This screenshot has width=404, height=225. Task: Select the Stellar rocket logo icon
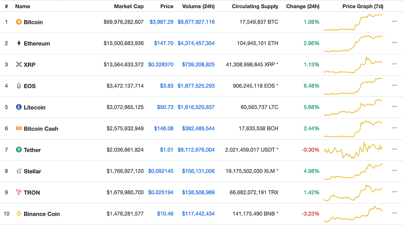pos(19,171)
